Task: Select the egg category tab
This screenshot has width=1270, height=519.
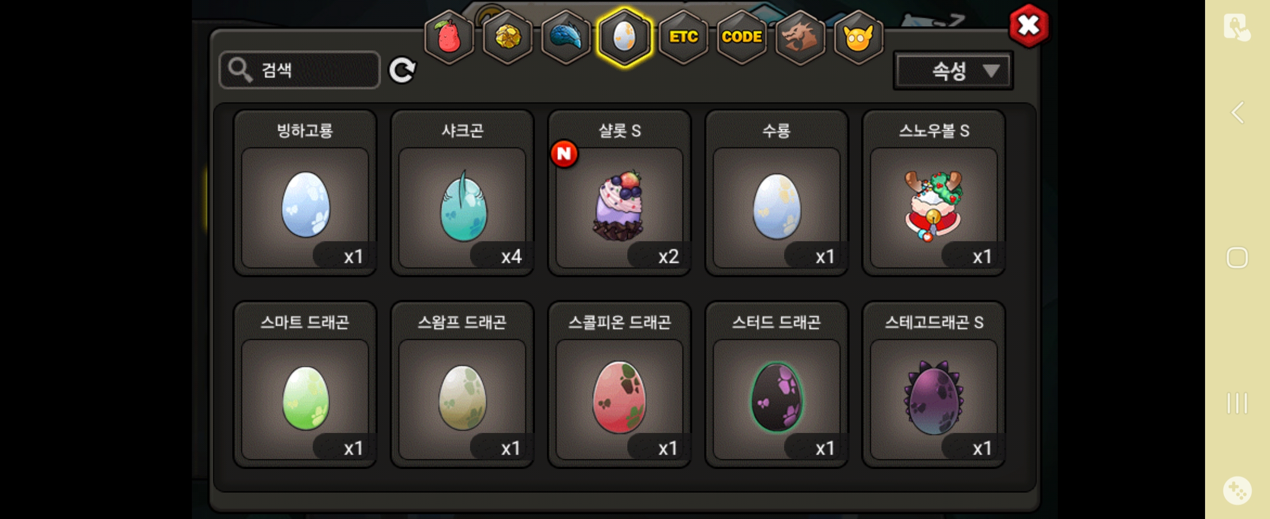Action: pyautogui.click(x=624, y=37)
